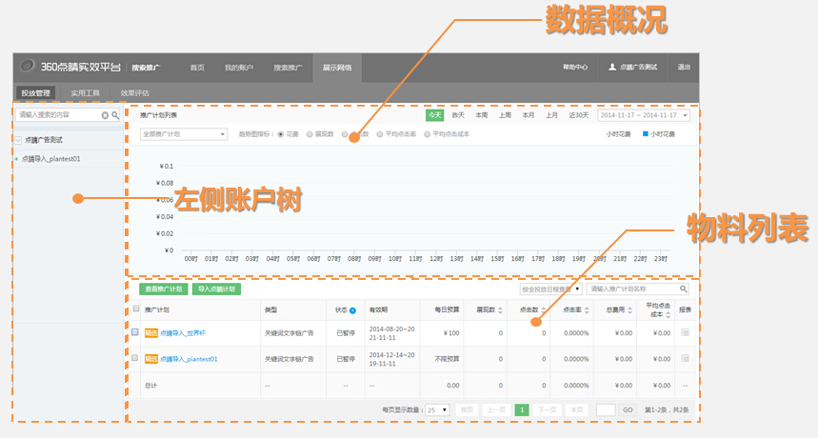Tick the select-all checkbox in table header
This screenshot has width=818, height=438.
pyautogui.click(x=135, y=309)
